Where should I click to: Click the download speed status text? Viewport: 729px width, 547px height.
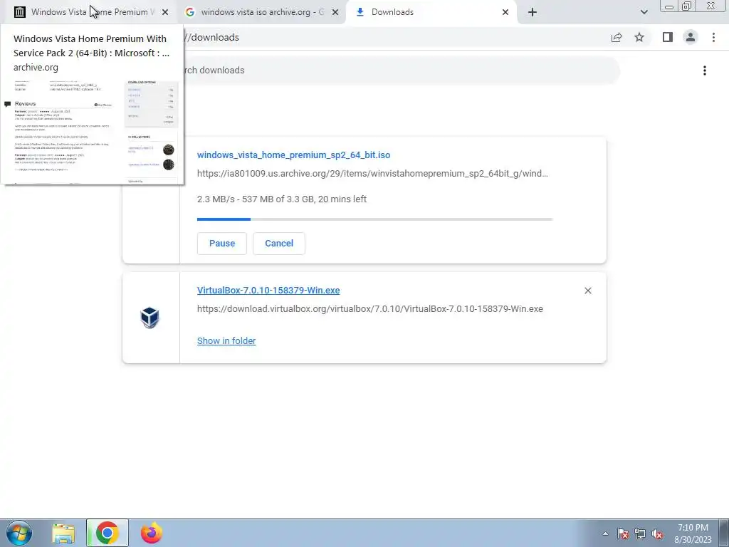pyautogui.click(x=282, y=199)
